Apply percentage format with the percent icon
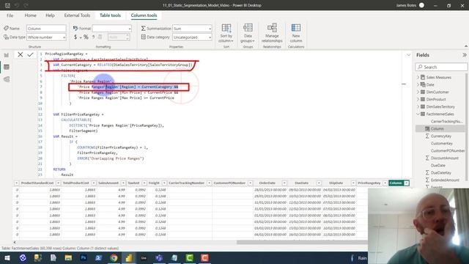 tap(86, 37)
